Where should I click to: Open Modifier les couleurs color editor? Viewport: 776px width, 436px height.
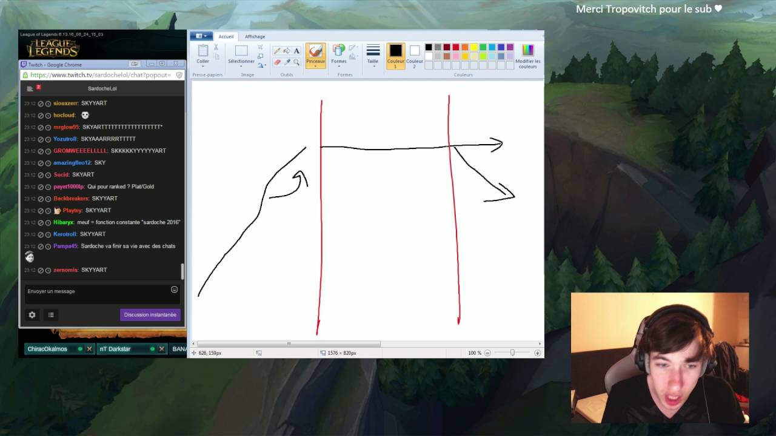(528, 56)
